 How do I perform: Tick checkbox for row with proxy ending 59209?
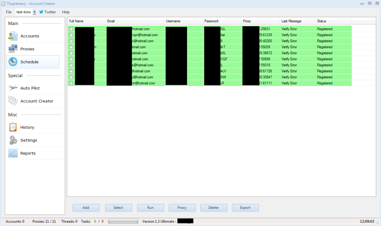(71, 47)
